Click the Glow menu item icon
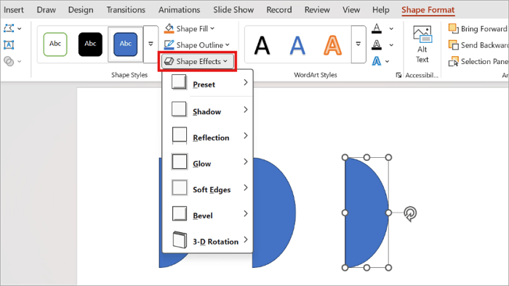 tap(179, 162)
